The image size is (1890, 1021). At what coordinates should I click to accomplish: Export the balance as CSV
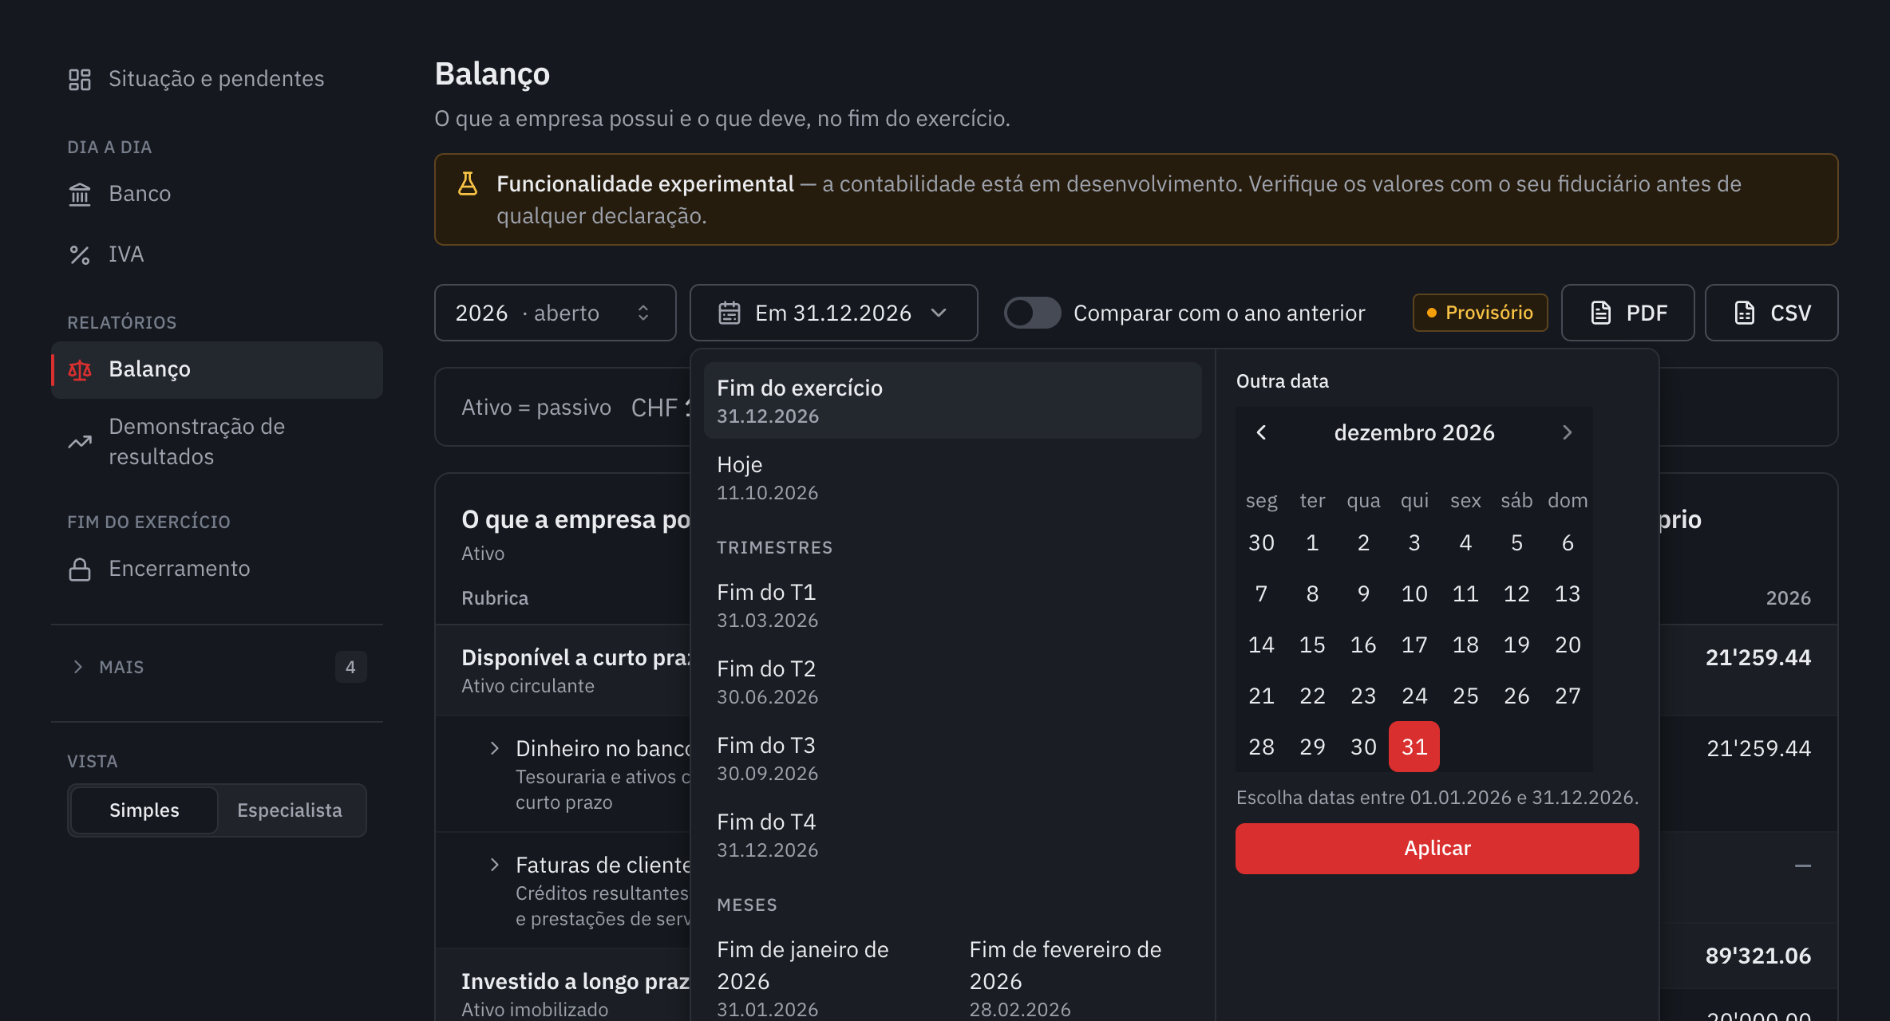tap(1772, 313)
